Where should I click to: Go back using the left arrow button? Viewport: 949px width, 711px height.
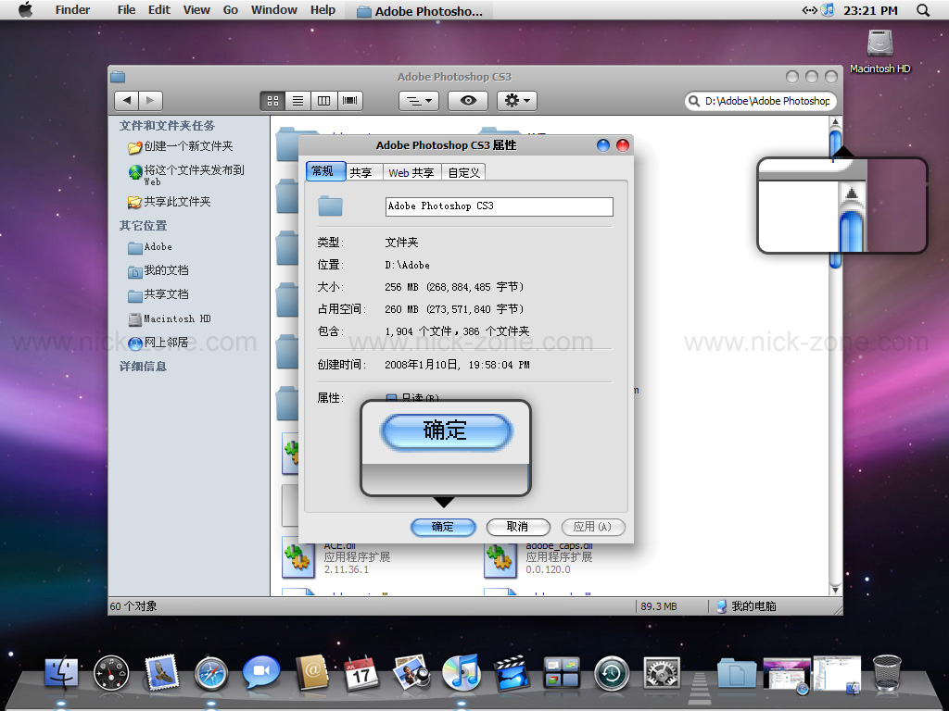pyautogui.click(x=126, y=100)
